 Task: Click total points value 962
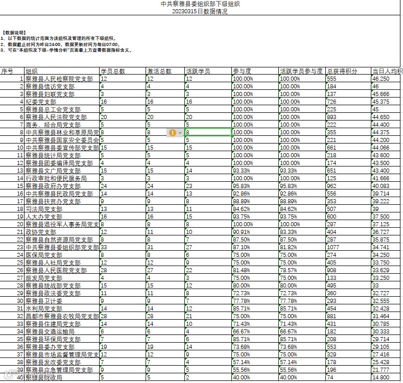click(331, 186)
